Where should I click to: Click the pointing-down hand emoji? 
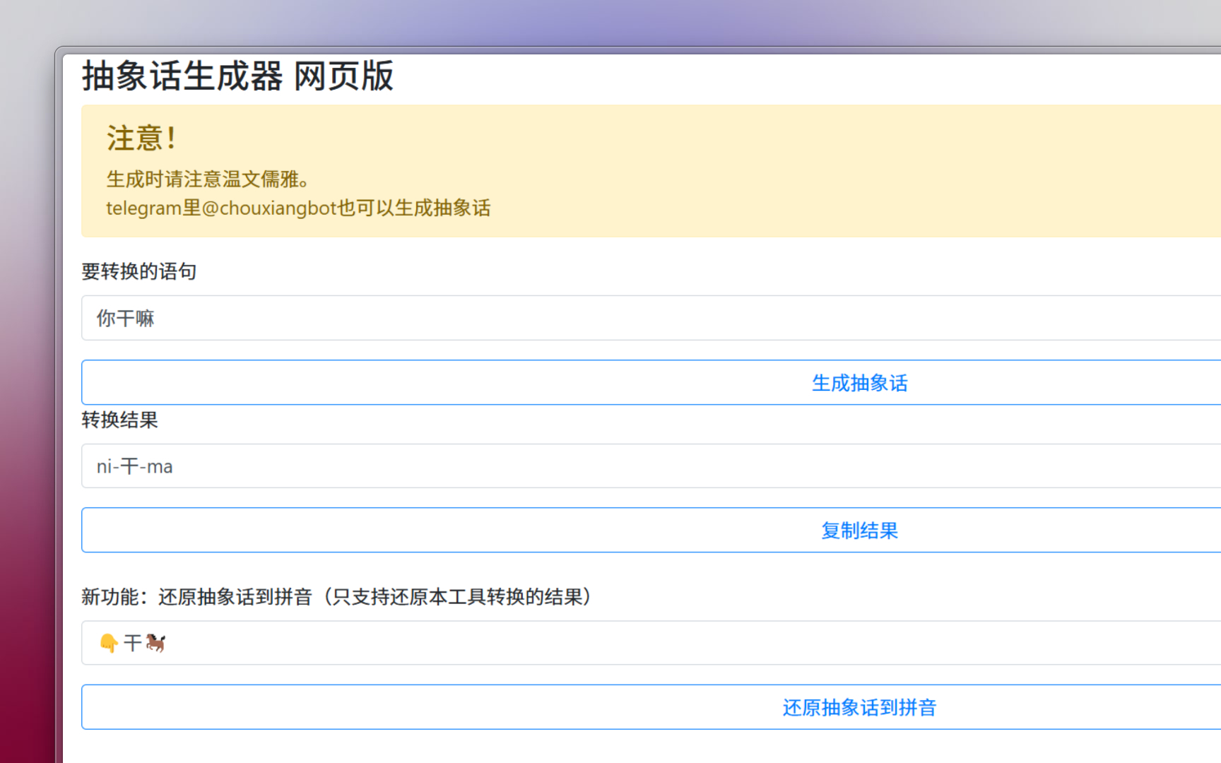point(108,643)
